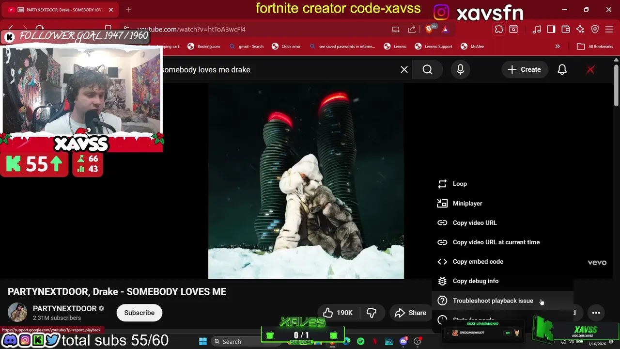The height and width of the screenshot is (349, 620).
Task: Click the video title SOMEBODY LOVES ME
Action: click(x=117, y=292)
